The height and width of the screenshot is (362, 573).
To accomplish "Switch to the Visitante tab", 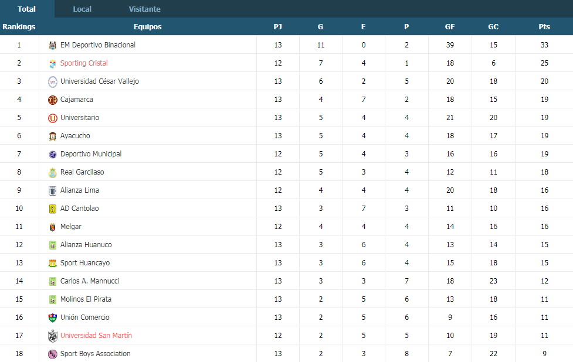I will tap(144, 9).
